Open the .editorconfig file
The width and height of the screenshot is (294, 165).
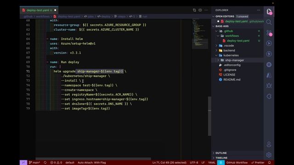click(232, 65)
